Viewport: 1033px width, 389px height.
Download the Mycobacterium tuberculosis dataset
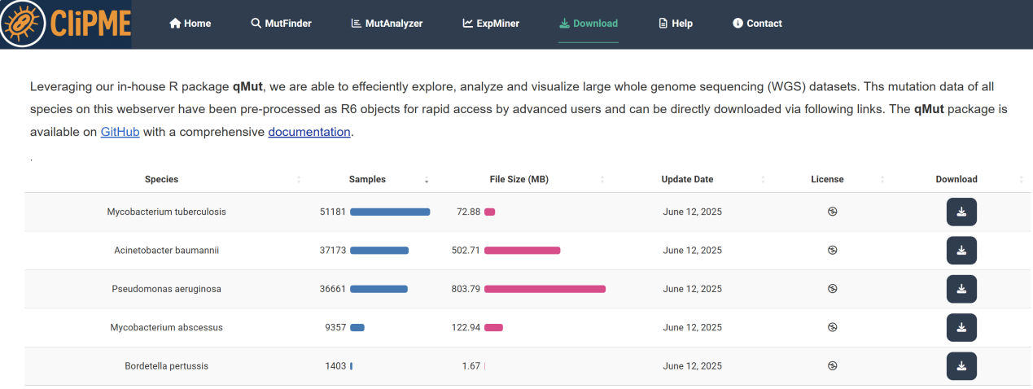[961, 212]
